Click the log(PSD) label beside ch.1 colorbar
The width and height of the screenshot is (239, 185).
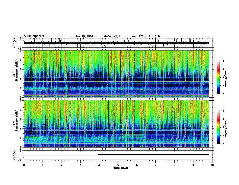[226, 79]
